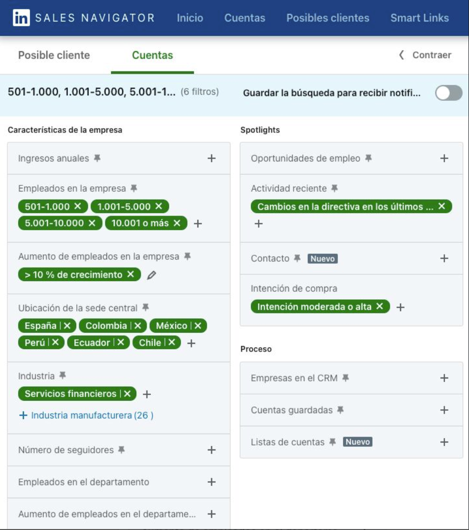The image size is (469, 530).
Task: Expand the Ingresos anuales filter
Action: tap(212, 158)
